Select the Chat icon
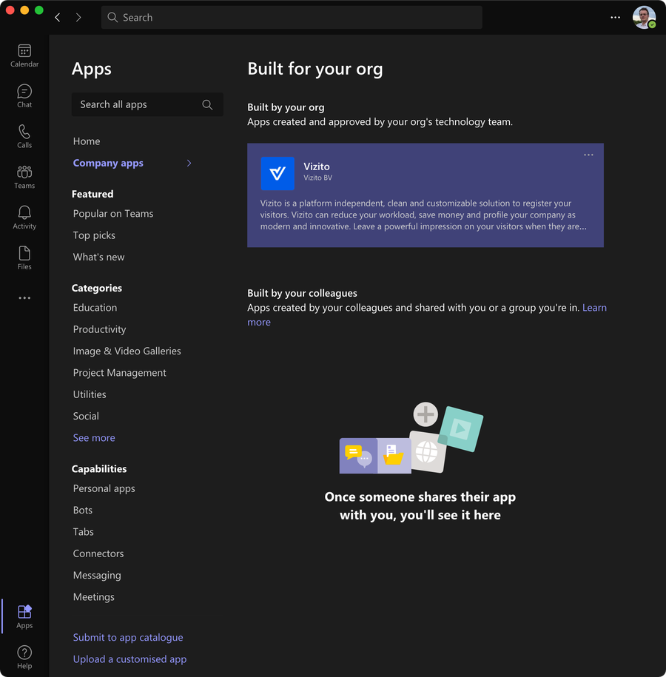This screenshot has width=666, height=677. (x=24, y=95)
